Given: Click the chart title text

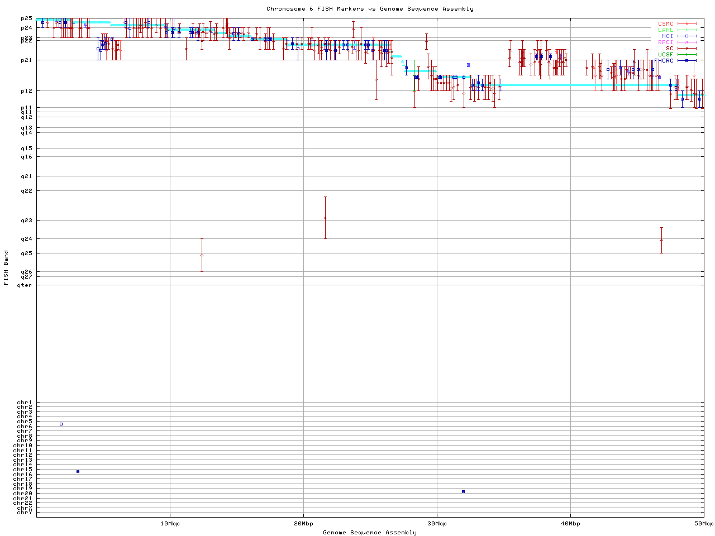Looking at the screenshot, I should coord(370,9).
